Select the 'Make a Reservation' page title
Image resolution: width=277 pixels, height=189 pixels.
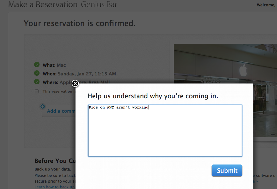point(43,4)
